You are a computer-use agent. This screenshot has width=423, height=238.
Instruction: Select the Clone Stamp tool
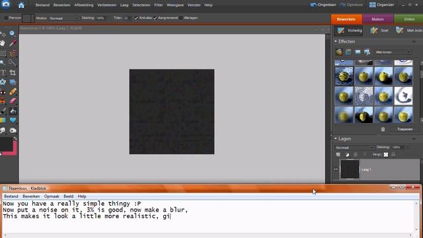[3, 101]
